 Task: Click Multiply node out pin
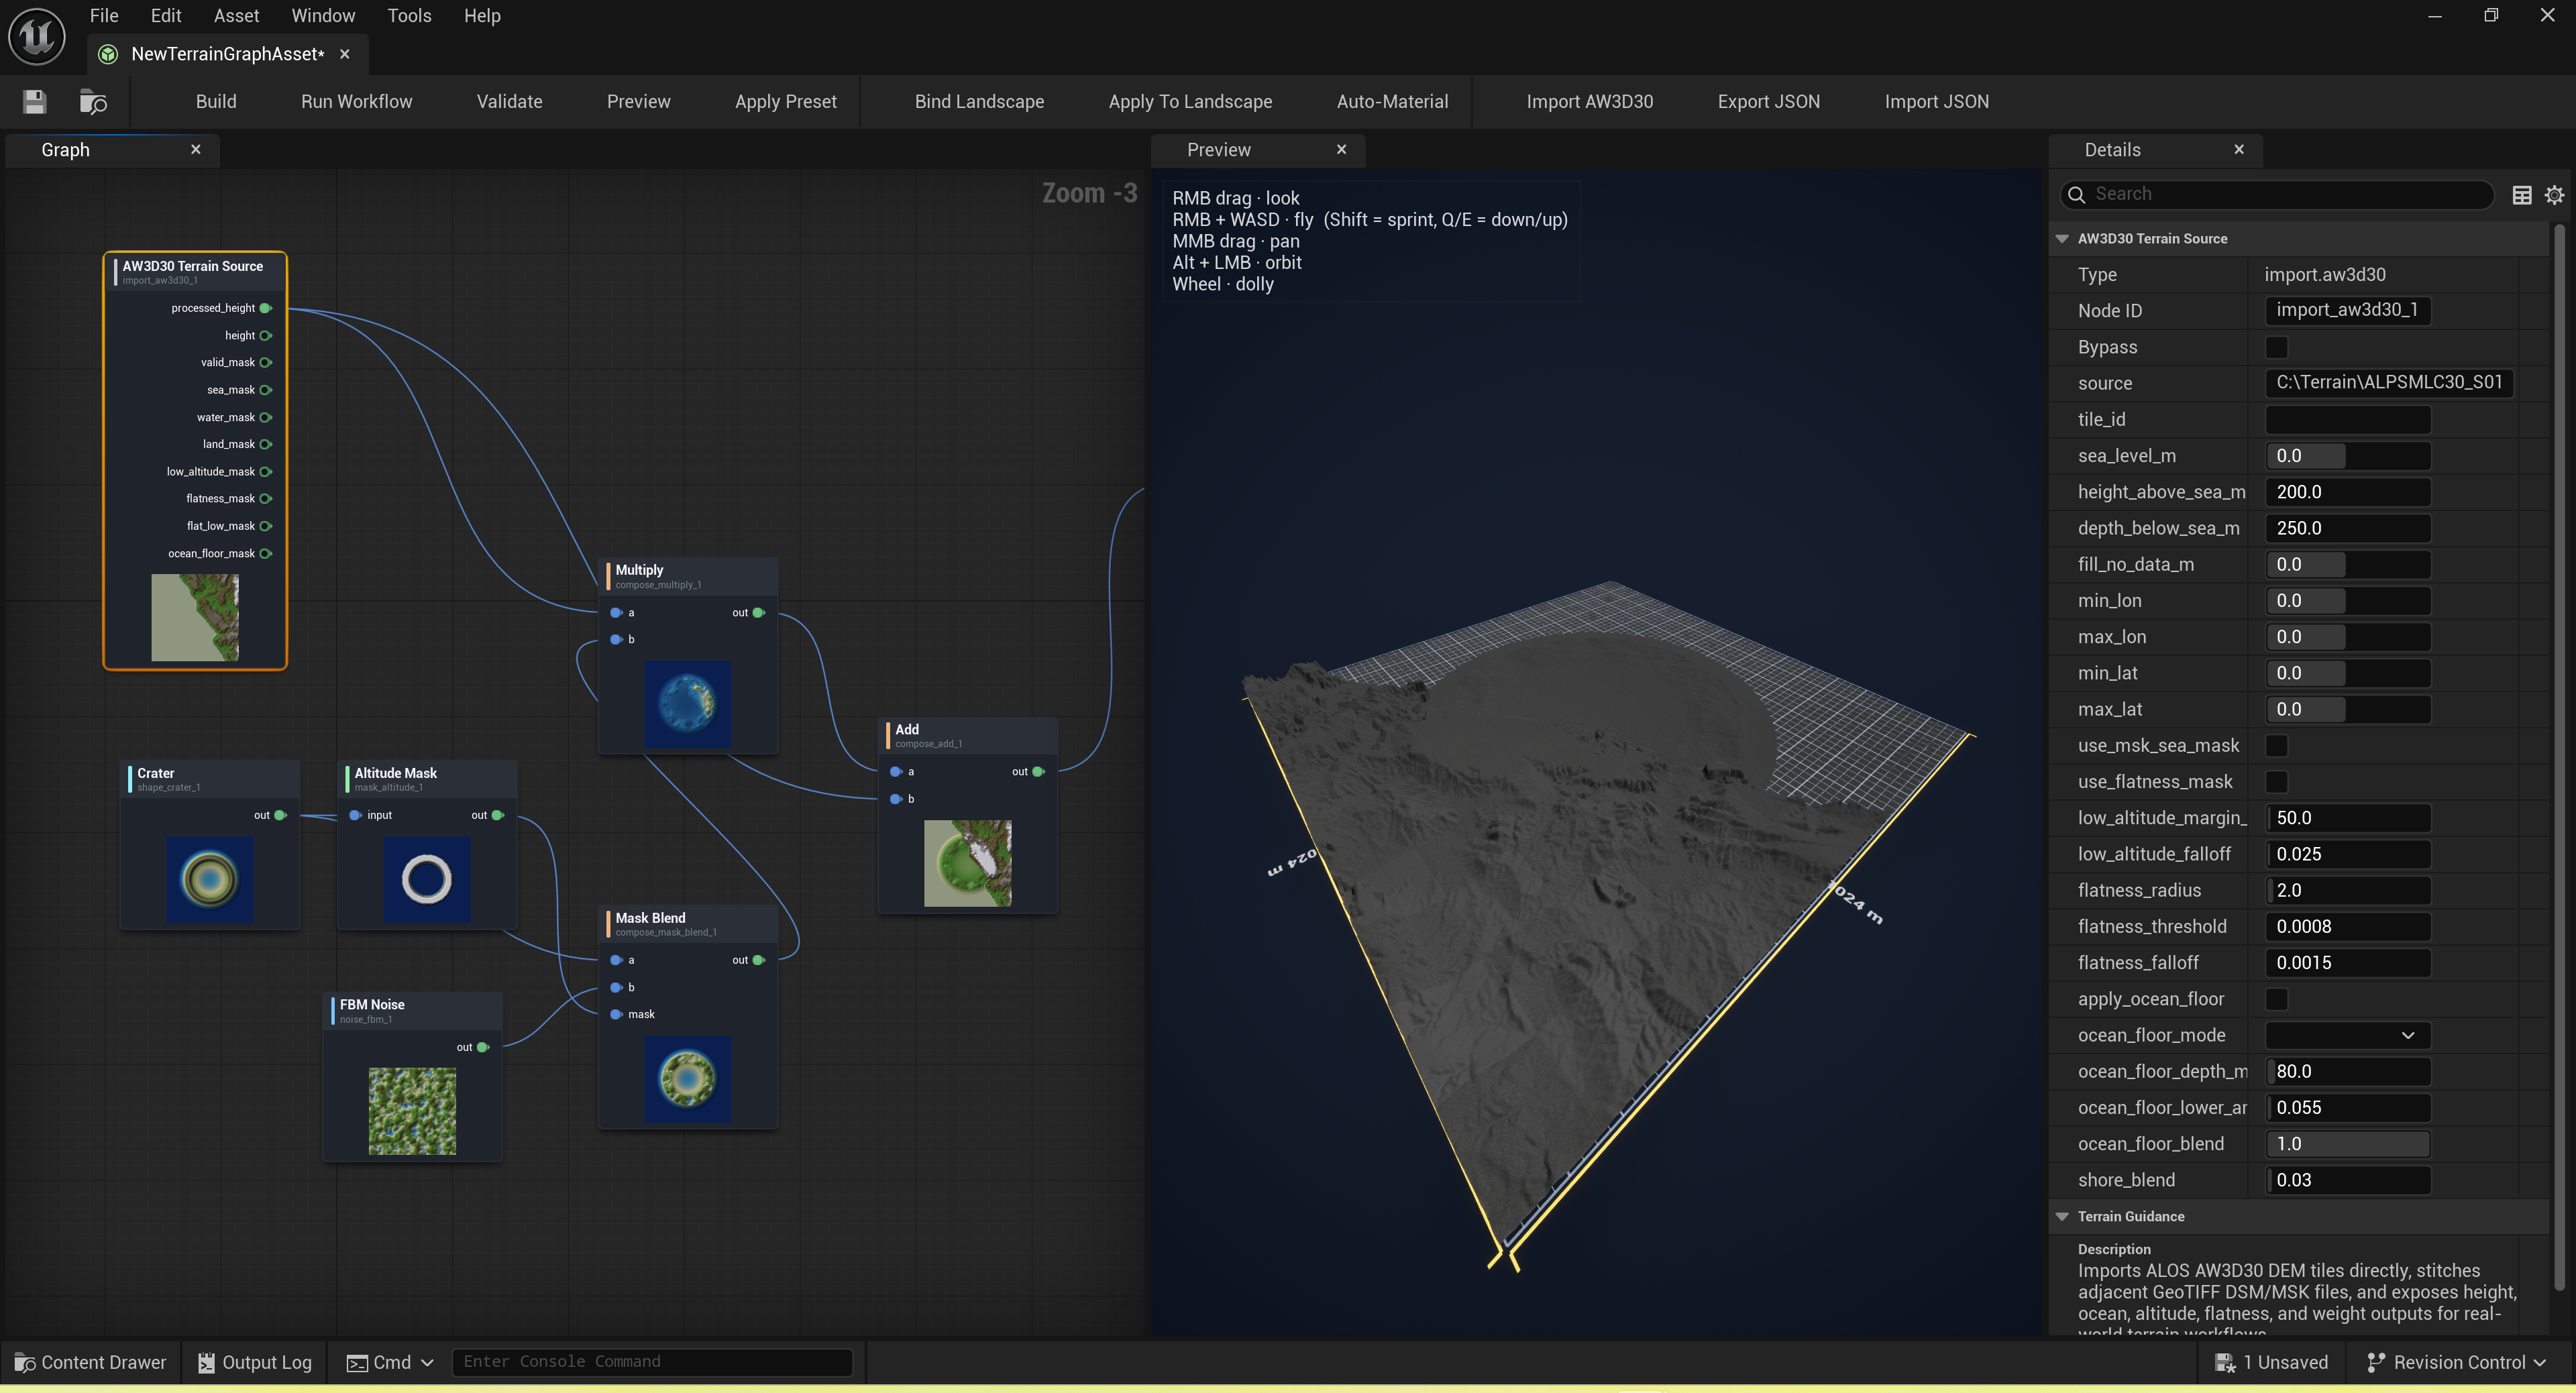[758, 613]
